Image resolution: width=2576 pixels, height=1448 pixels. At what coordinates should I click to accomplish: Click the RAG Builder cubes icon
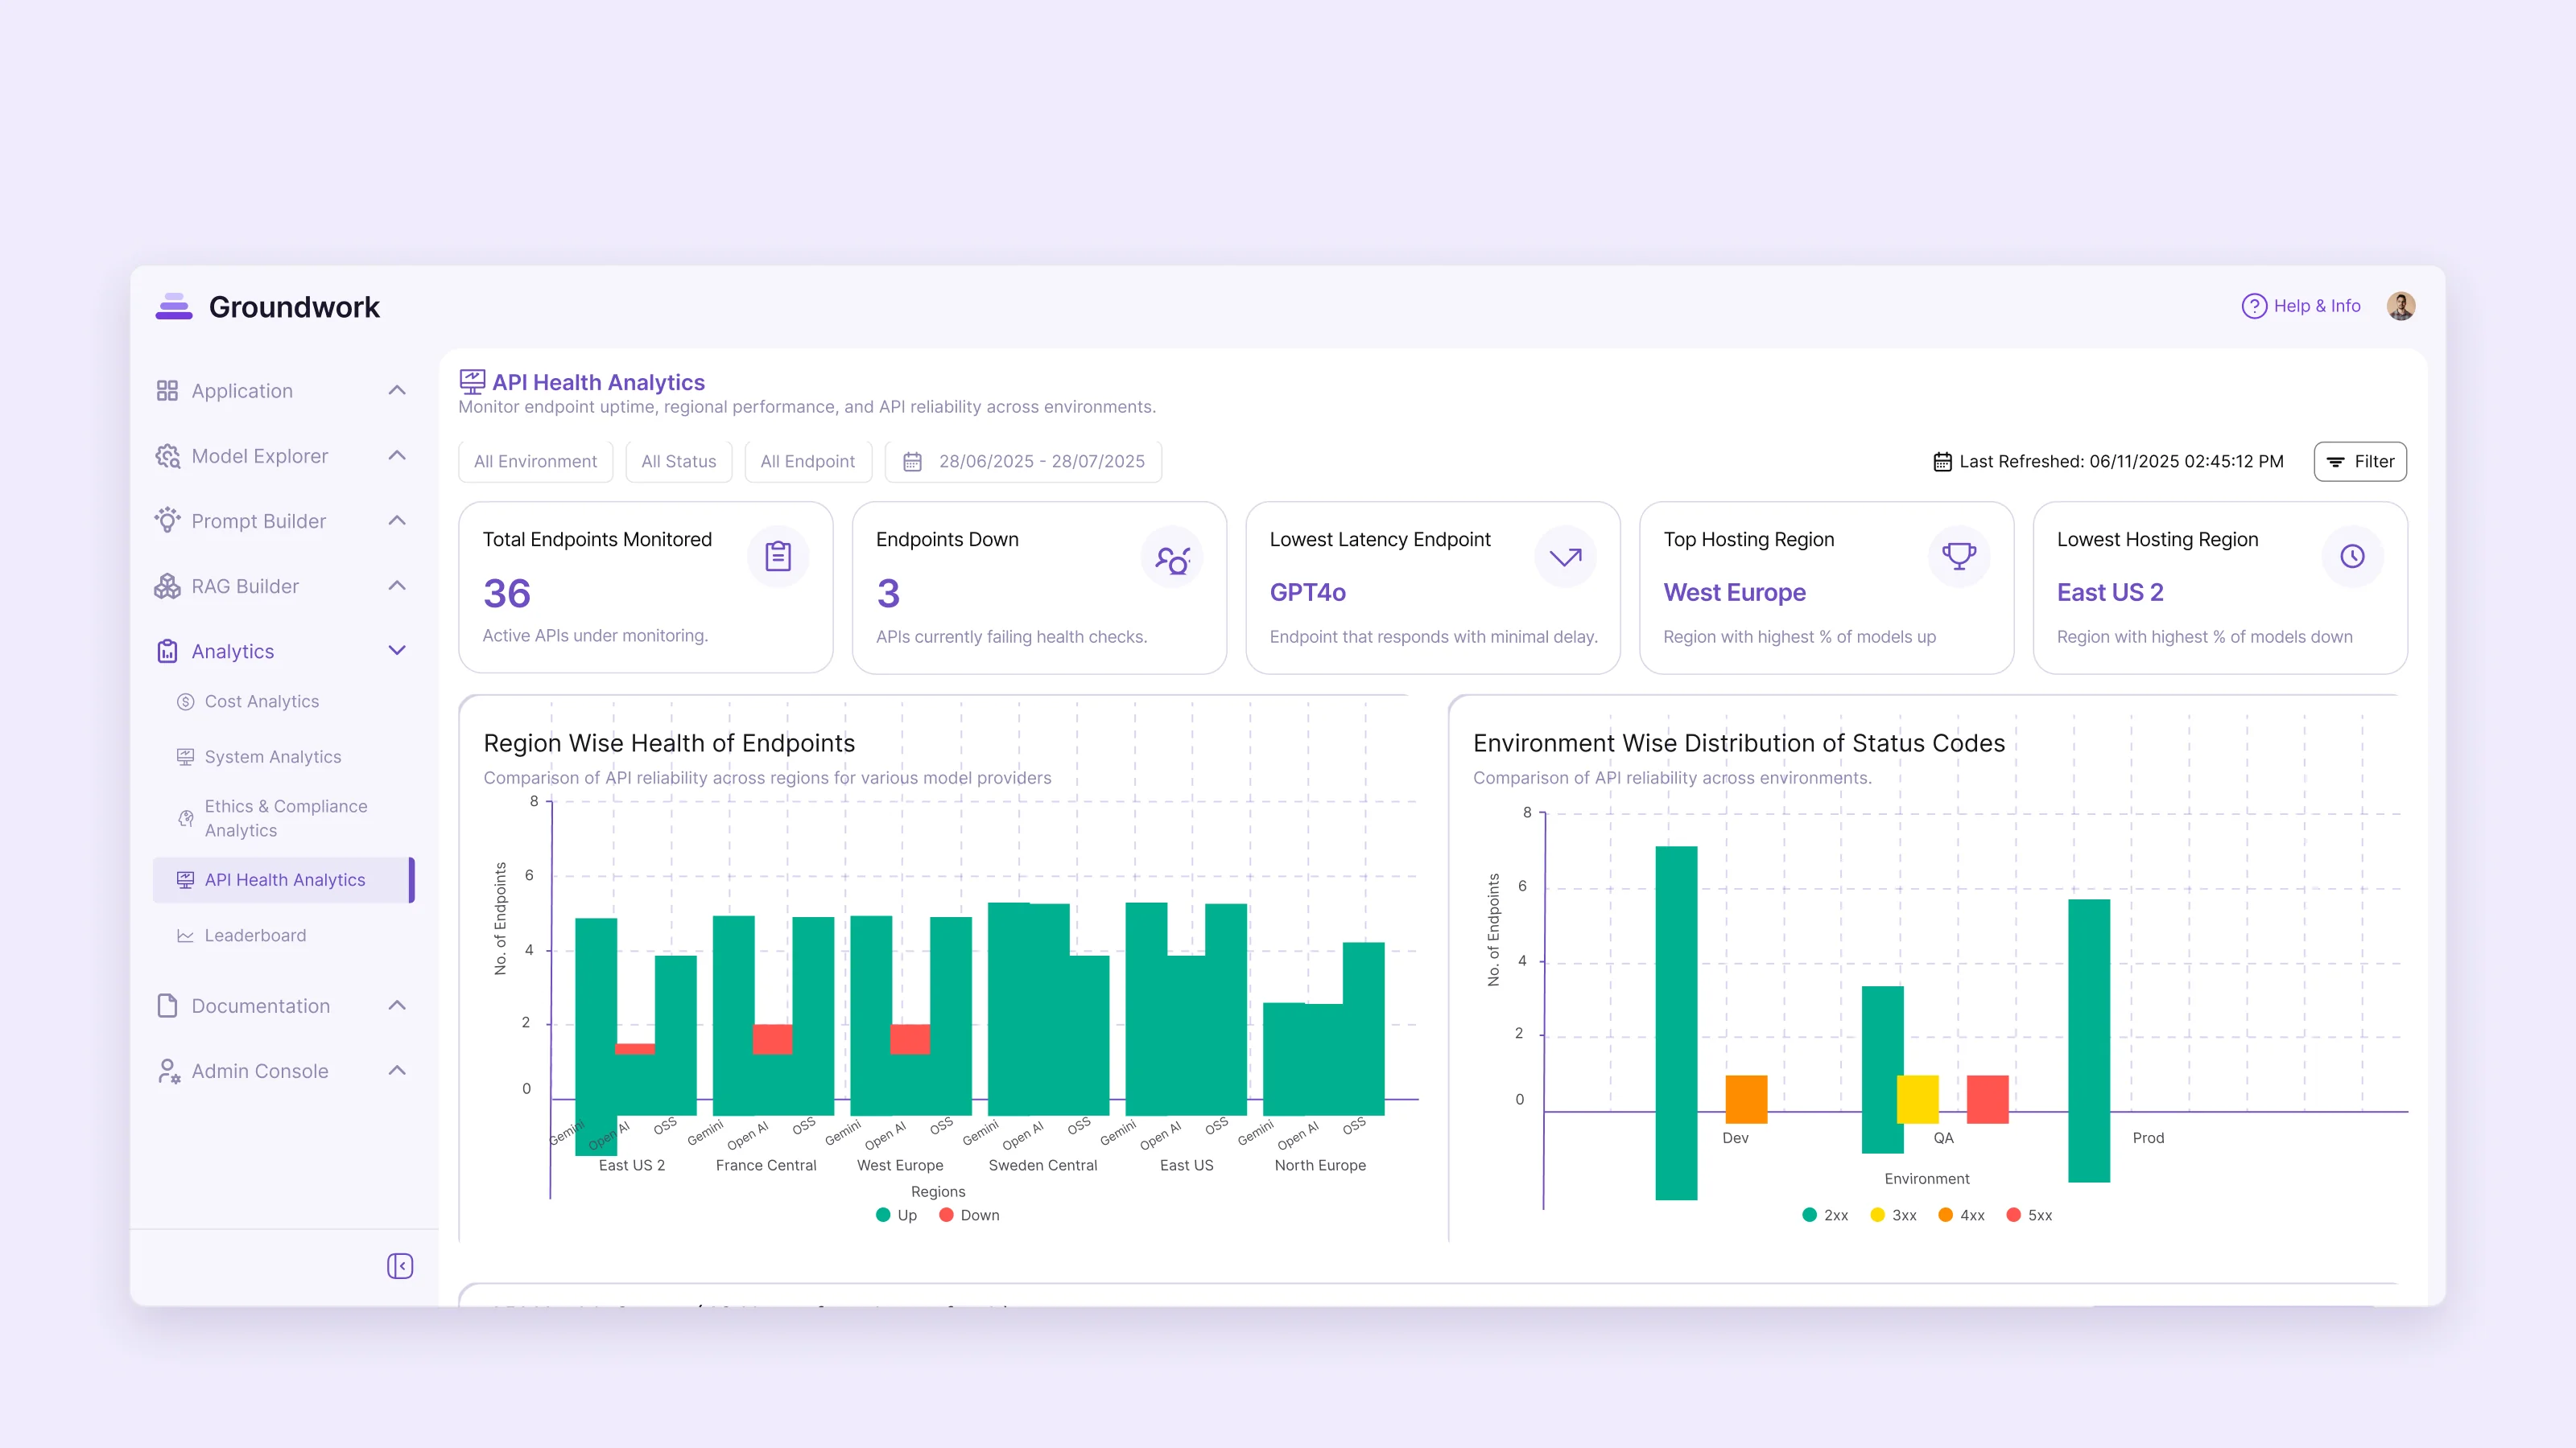[167, 586]
